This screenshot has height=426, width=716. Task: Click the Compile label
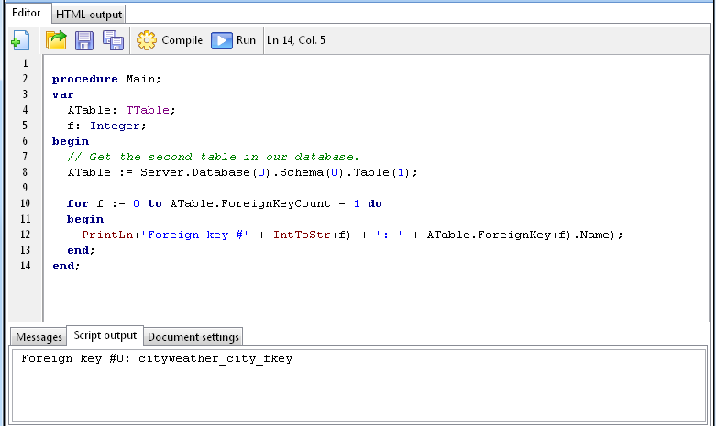(x=182, y=40)
